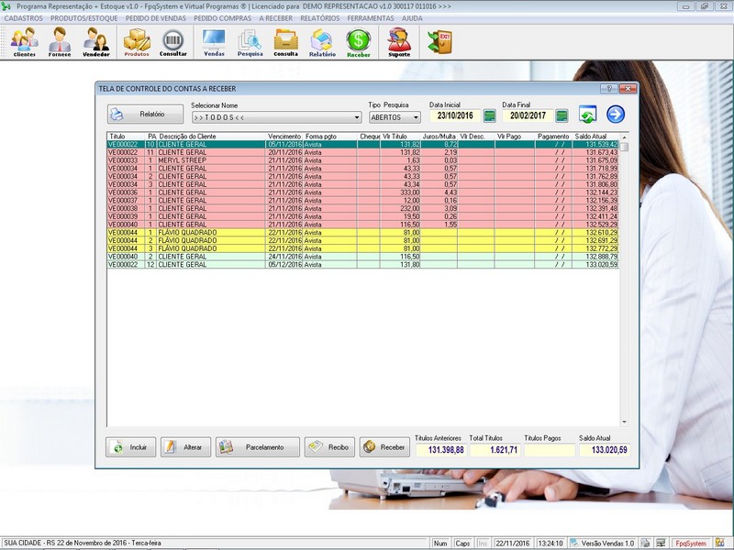Click the Juros/Multa column header
Viewport: 734px width, 550px height.
439,137
